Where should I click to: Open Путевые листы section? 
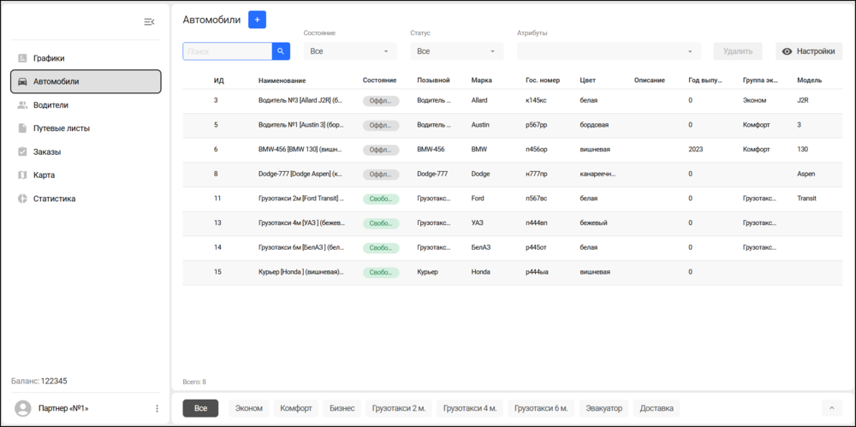point(86,128)
